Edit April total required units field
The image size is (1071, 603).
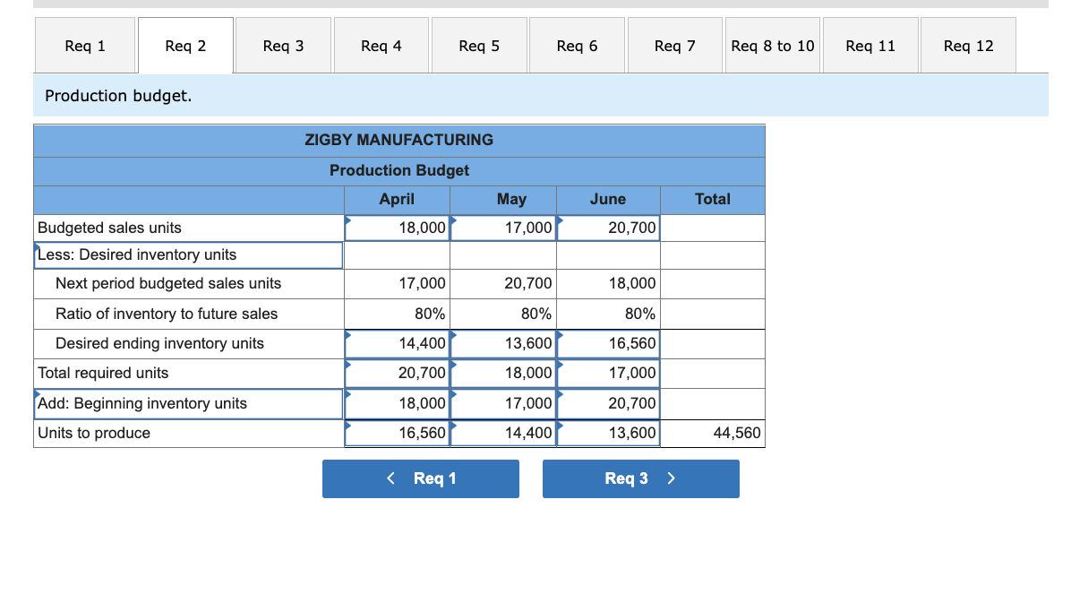[397, 374]
